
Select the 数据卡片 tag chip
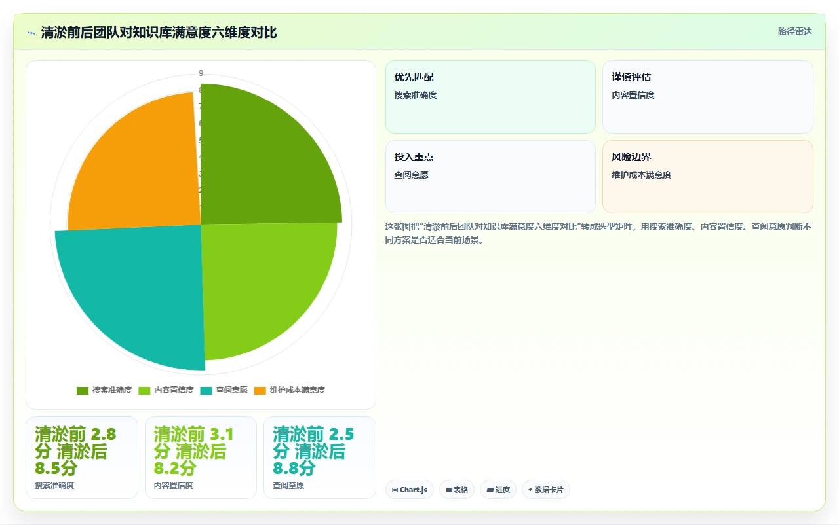[x=546, y=490]
